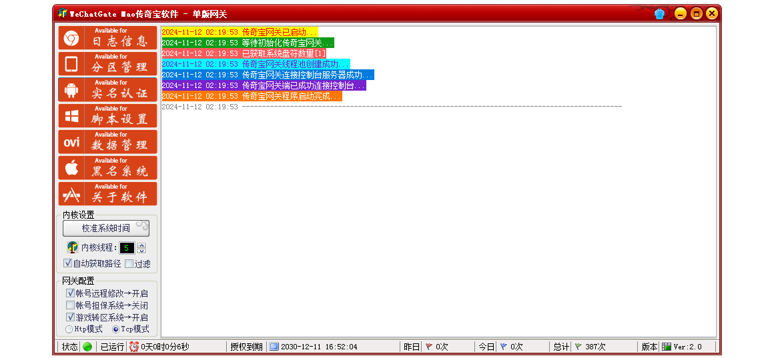776x358 pixels.
Task: Click runtime text 0天0时0分6秒
Action: [x=165, y=347]
